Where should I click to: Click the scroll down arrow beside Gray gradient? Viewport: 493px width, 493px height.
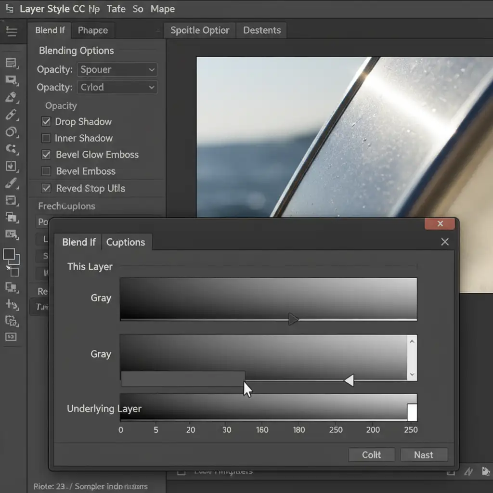click(x=412, y=375)
